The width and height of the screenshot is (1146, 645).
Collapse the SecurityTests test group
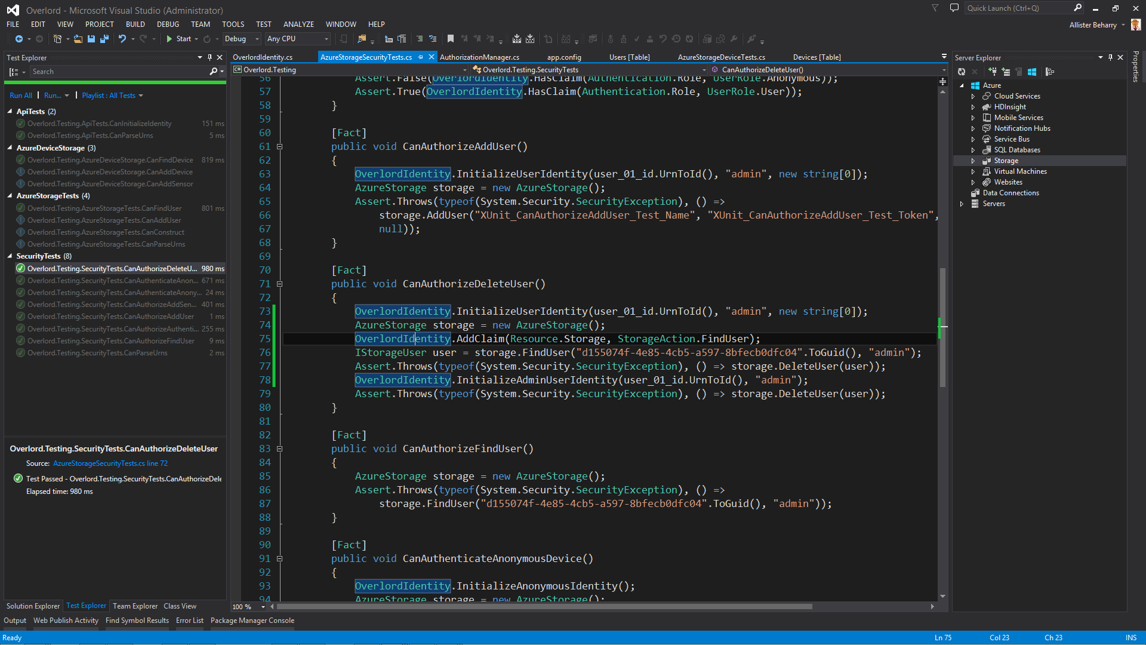click(10, 256)
